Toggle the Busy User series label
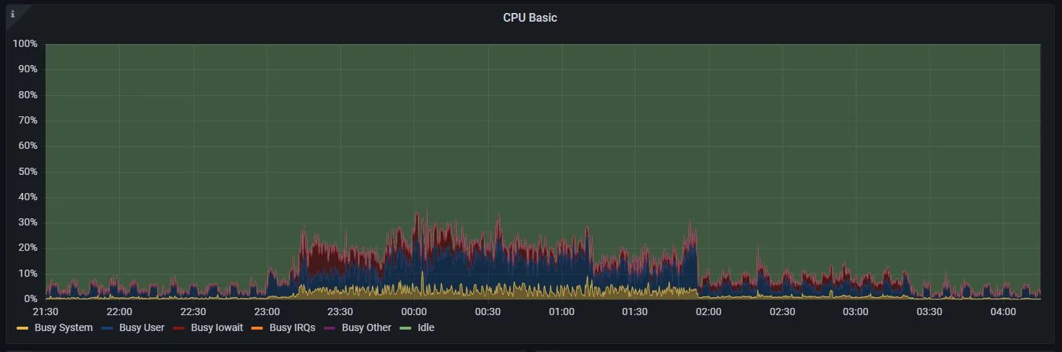This screenshot has height=352, width=1062. [142, 328]
